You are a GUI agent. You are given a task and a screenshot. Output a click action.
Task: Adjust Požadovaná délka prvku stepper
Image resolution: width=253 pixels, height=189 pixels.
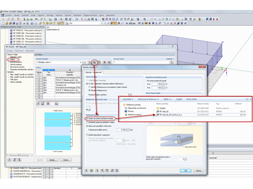tap(127, 130)
